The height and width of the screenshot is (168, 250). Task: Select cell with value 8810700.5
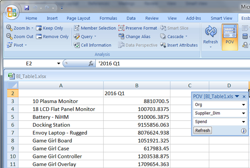click(137, 101)
